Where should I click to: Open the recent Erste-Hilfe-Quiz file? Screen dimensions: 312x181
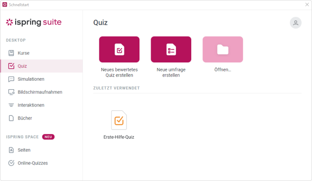click(119, 120)
